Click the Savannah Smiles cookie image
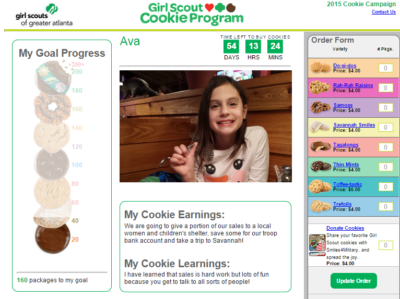Viewport: 400px width, 299px height. (321, 127)
